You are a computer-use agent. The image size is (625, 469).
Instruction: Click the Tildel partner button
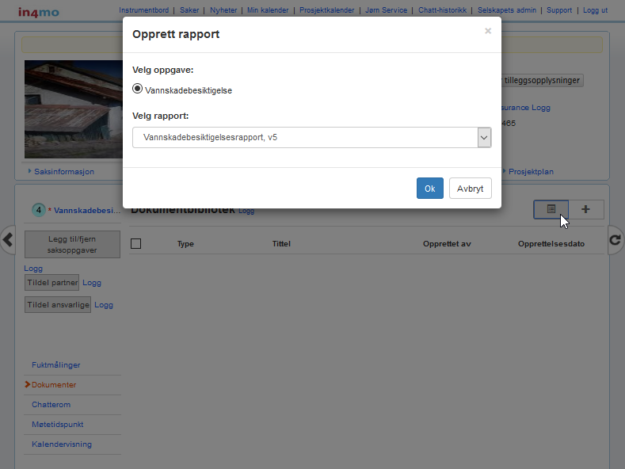52,283
